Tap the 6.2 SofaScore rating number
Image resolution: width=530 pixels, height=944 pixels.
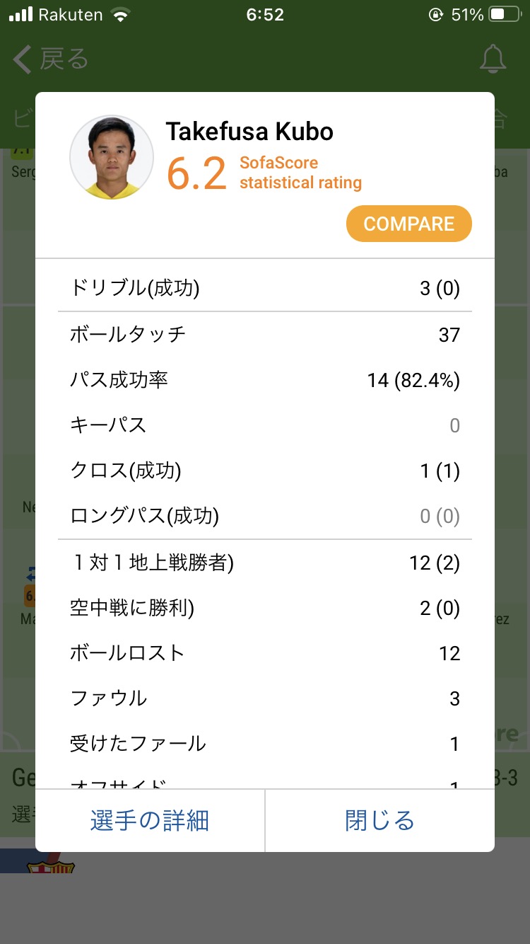(196, 173)
